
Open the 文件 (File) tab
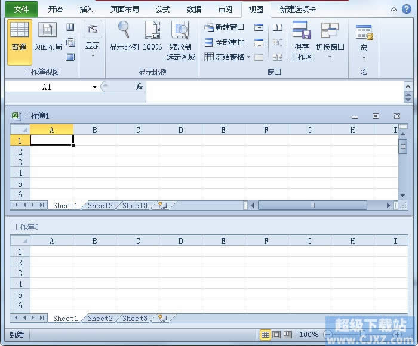[21, 10]
